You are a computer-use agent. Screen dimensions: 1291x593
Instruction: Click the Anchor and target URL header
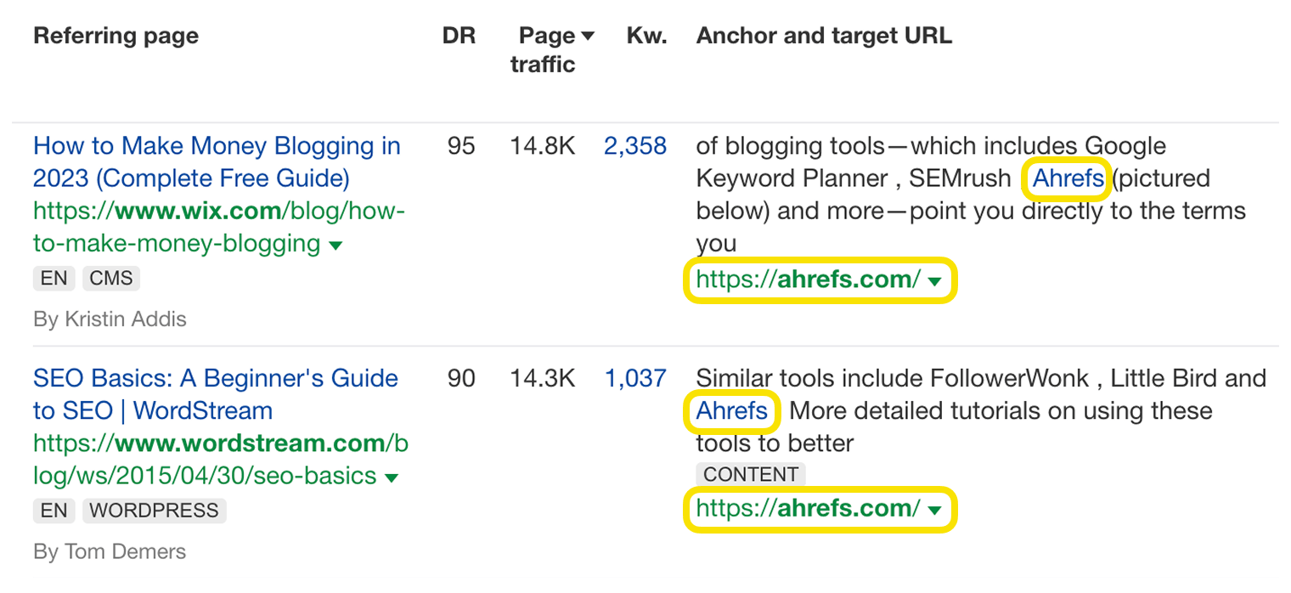[823, 35]
